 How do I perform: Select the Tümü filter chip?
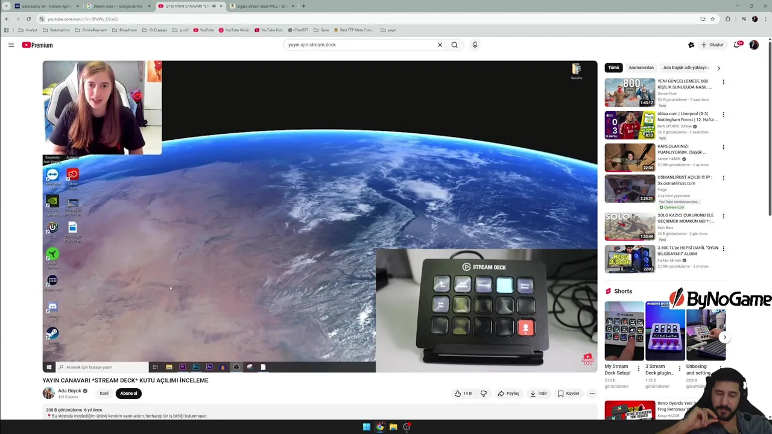pos(613,68)
